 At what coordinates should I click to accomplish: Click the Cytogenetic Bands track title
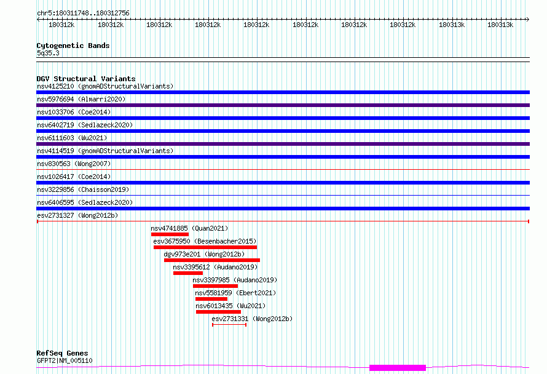click(73, 46)
